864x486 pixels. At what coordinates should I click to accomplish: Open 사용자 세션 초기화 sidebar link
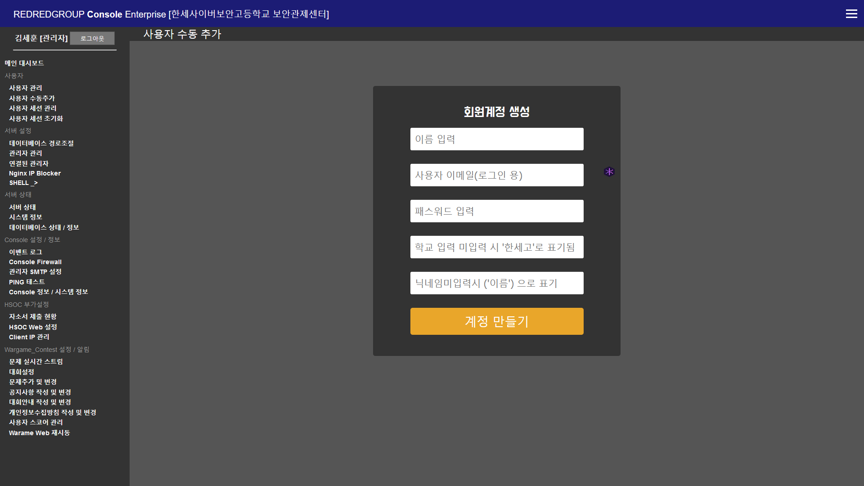(x=36, y=119)
